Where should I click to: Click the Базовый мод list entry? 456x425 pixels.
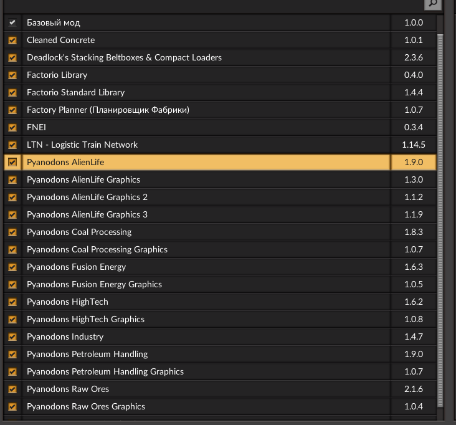[53, 22]
